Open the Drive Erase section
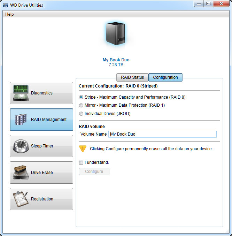232x236 pixels. (x=41, y=173)
